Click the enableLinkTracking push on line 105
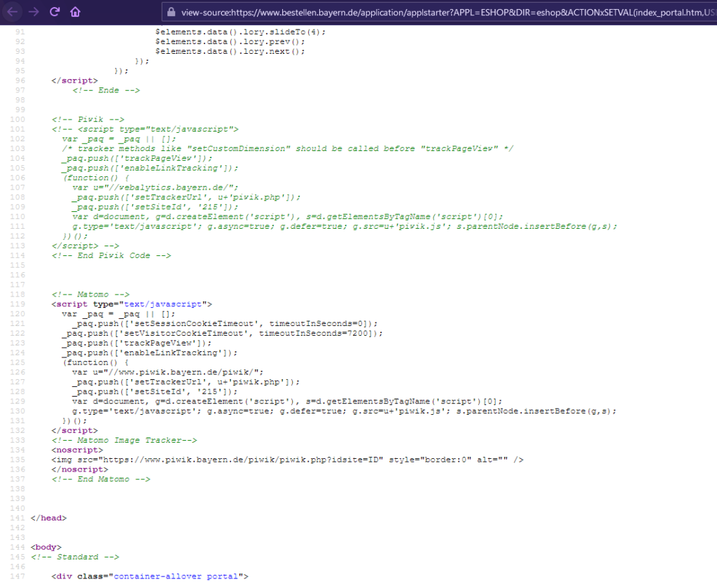 [150, 168]
